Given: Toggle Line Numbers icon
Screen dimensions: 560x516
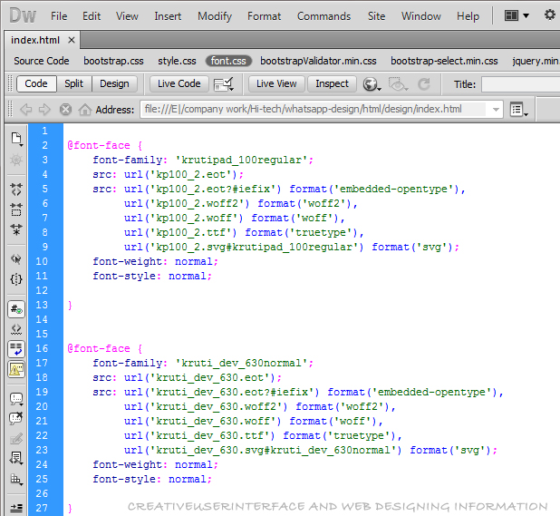Looking at the screenshot, I should coord(16,309).
